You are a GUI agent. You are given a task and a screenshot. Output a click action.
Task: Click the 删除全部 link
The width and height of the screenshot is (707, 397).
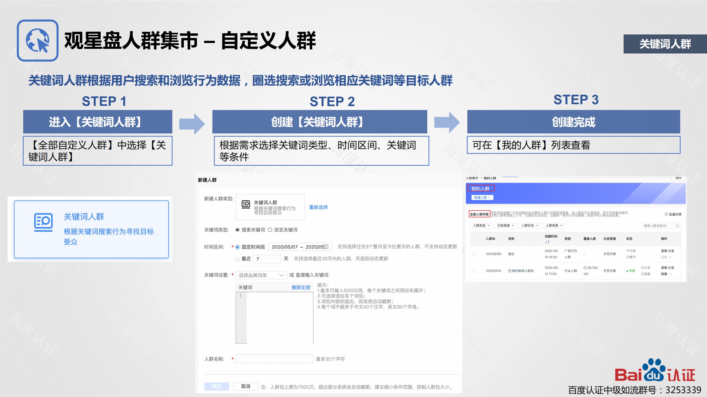(x=301, y=287)
